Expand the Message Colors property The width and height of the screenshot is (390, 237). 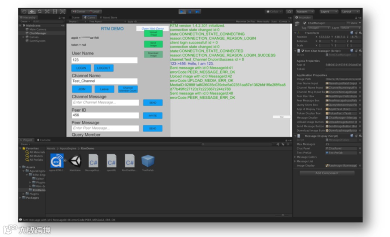tap(295, 157)
